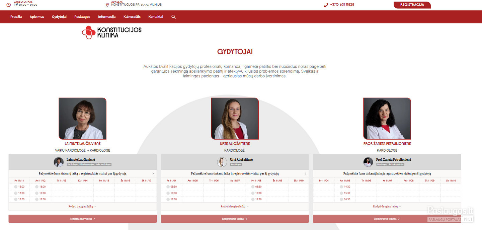Select 17:00 on An 11/12 for Laimutė Laučiuvienė
The height and width of the screenshot is (230, 482).
coord(41,193)
